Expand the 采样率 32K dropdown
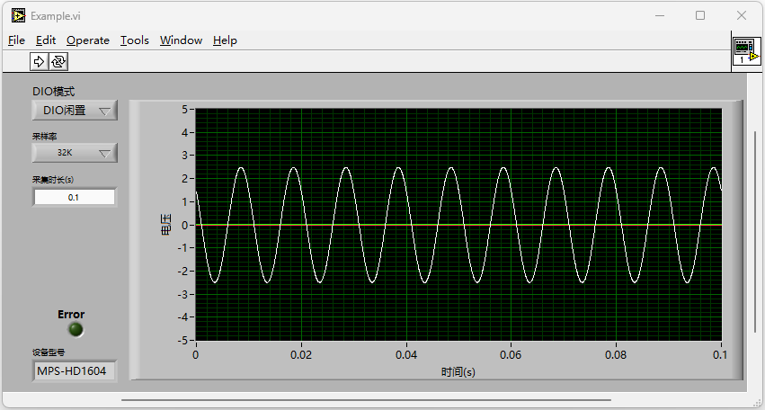765x410 pixels. 75,153
